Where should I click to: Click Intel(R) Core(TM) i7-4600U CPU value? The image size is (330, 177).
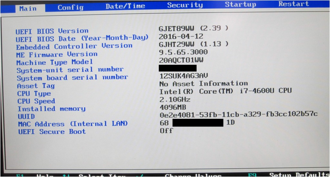(x=226, y=91)
